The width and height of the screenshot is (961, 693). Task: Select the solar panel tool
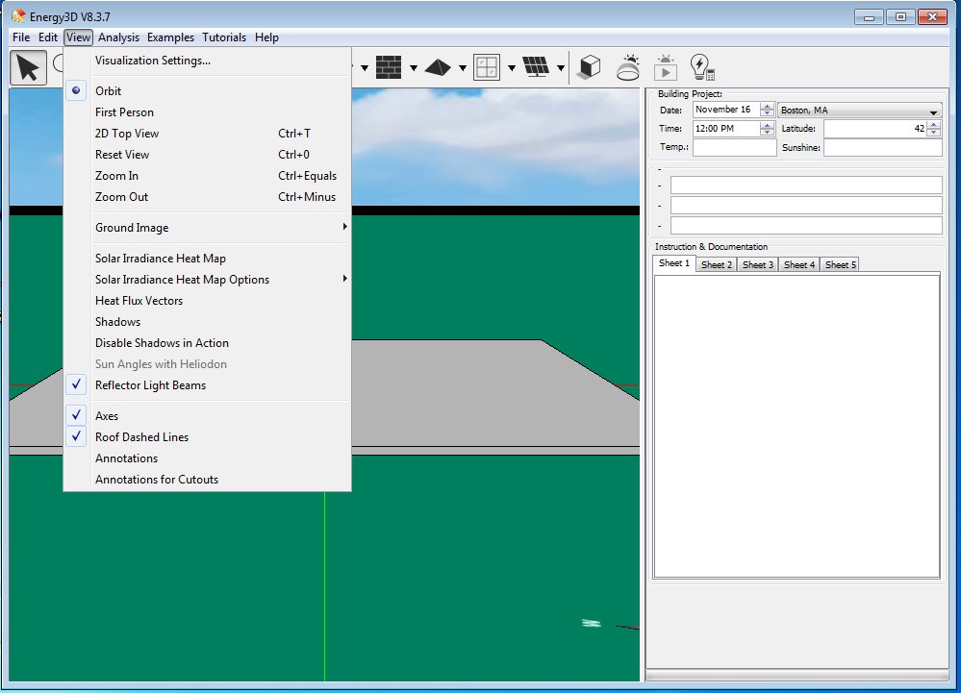[x=535, y=66]
